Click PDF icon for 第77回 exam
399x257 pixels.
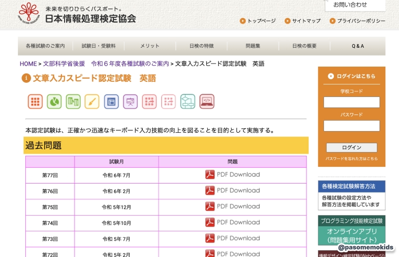pos(210,175)
